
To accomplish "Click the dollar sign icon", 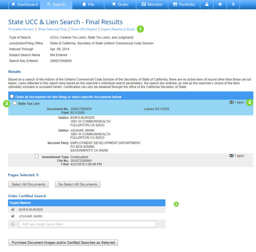I will tap(233, 5).
